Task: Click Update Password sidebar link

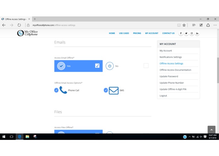Action: click(169, 76)
